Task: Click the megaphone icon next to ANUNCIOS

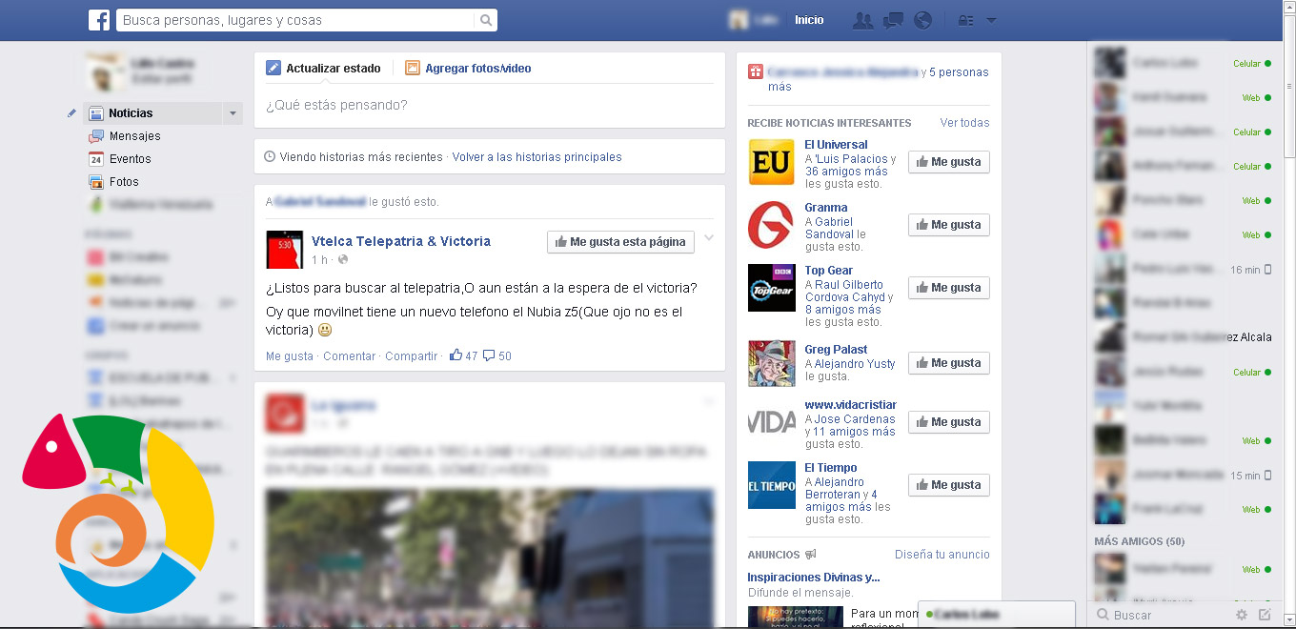Action: point(811,554)
